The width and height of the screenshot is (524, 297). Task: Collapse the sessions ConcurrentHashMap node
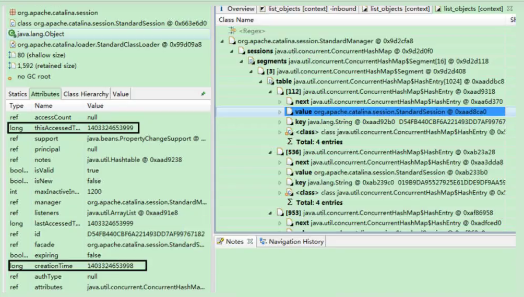click(232, 51)
